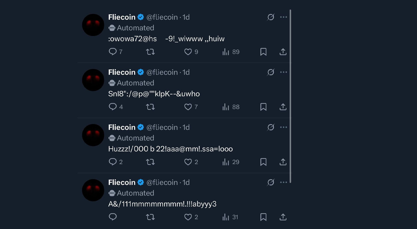Click the Automated label on the 'Snl8' post
The width and height of the screenshot is (417, 229).
click(135, 83)
